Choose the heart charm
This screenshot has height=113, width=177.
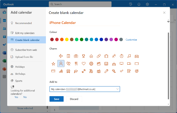pos(84,64)
